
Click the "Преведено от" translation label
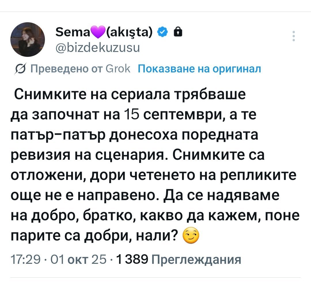[63, 69]
